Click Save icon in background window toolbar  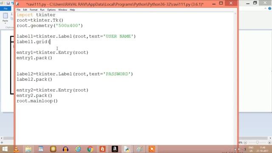point(8,3)
